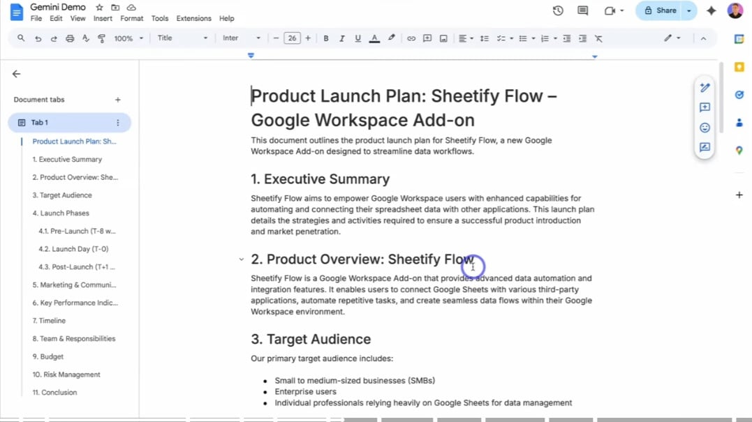
Task: Open bulleted list options dropdown arrow
Action: (533, 38)
